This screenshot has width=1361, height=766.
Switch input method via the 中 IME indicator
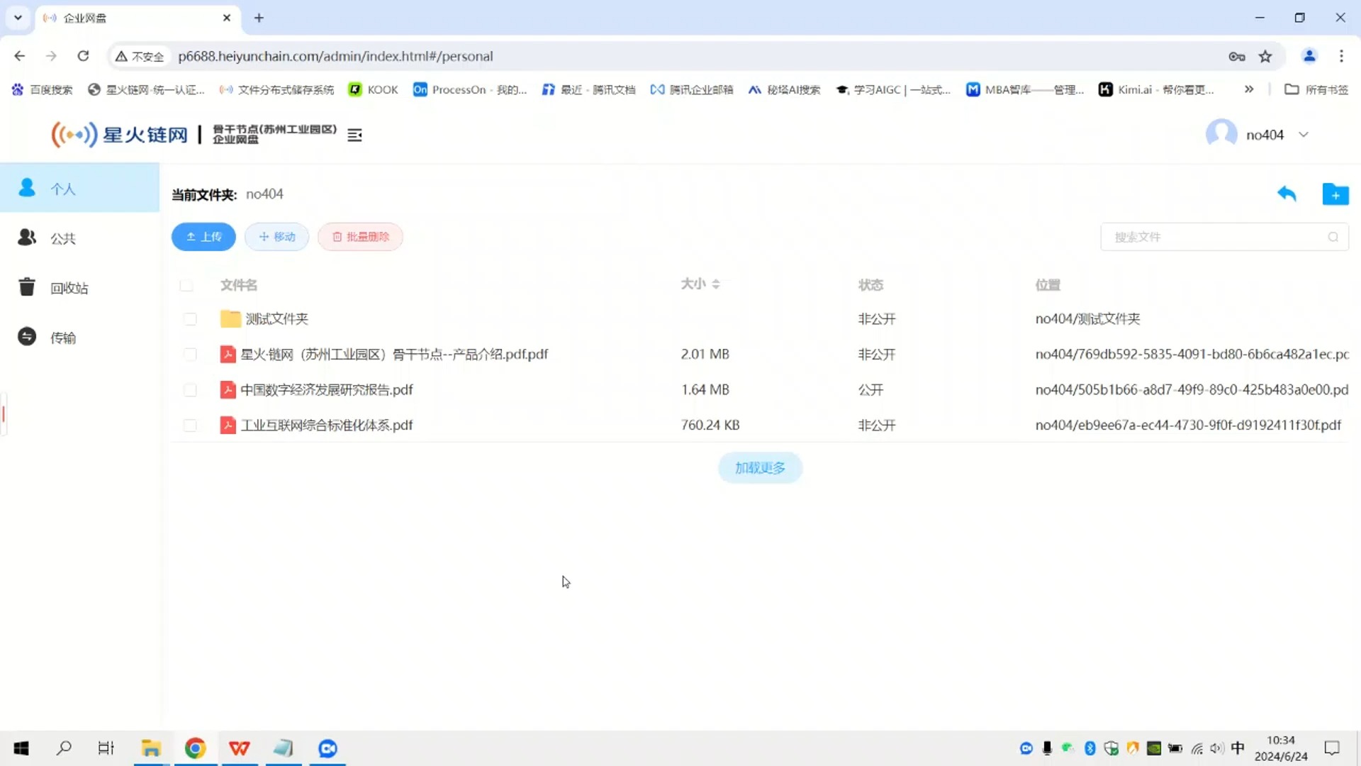[x=1238, y=748]
